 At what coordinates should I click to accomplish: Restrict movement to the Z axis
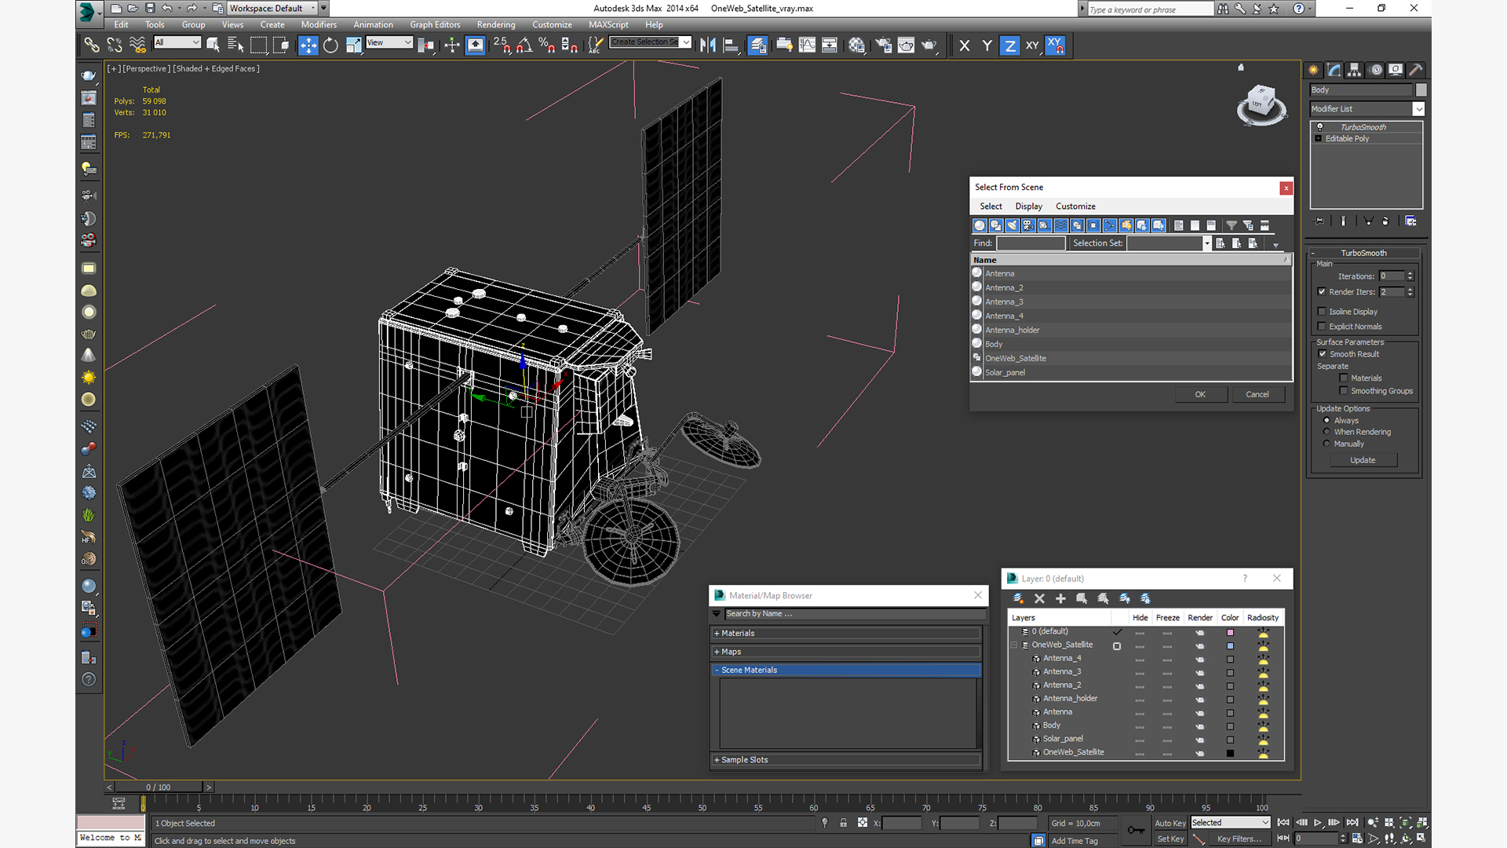1009,46
